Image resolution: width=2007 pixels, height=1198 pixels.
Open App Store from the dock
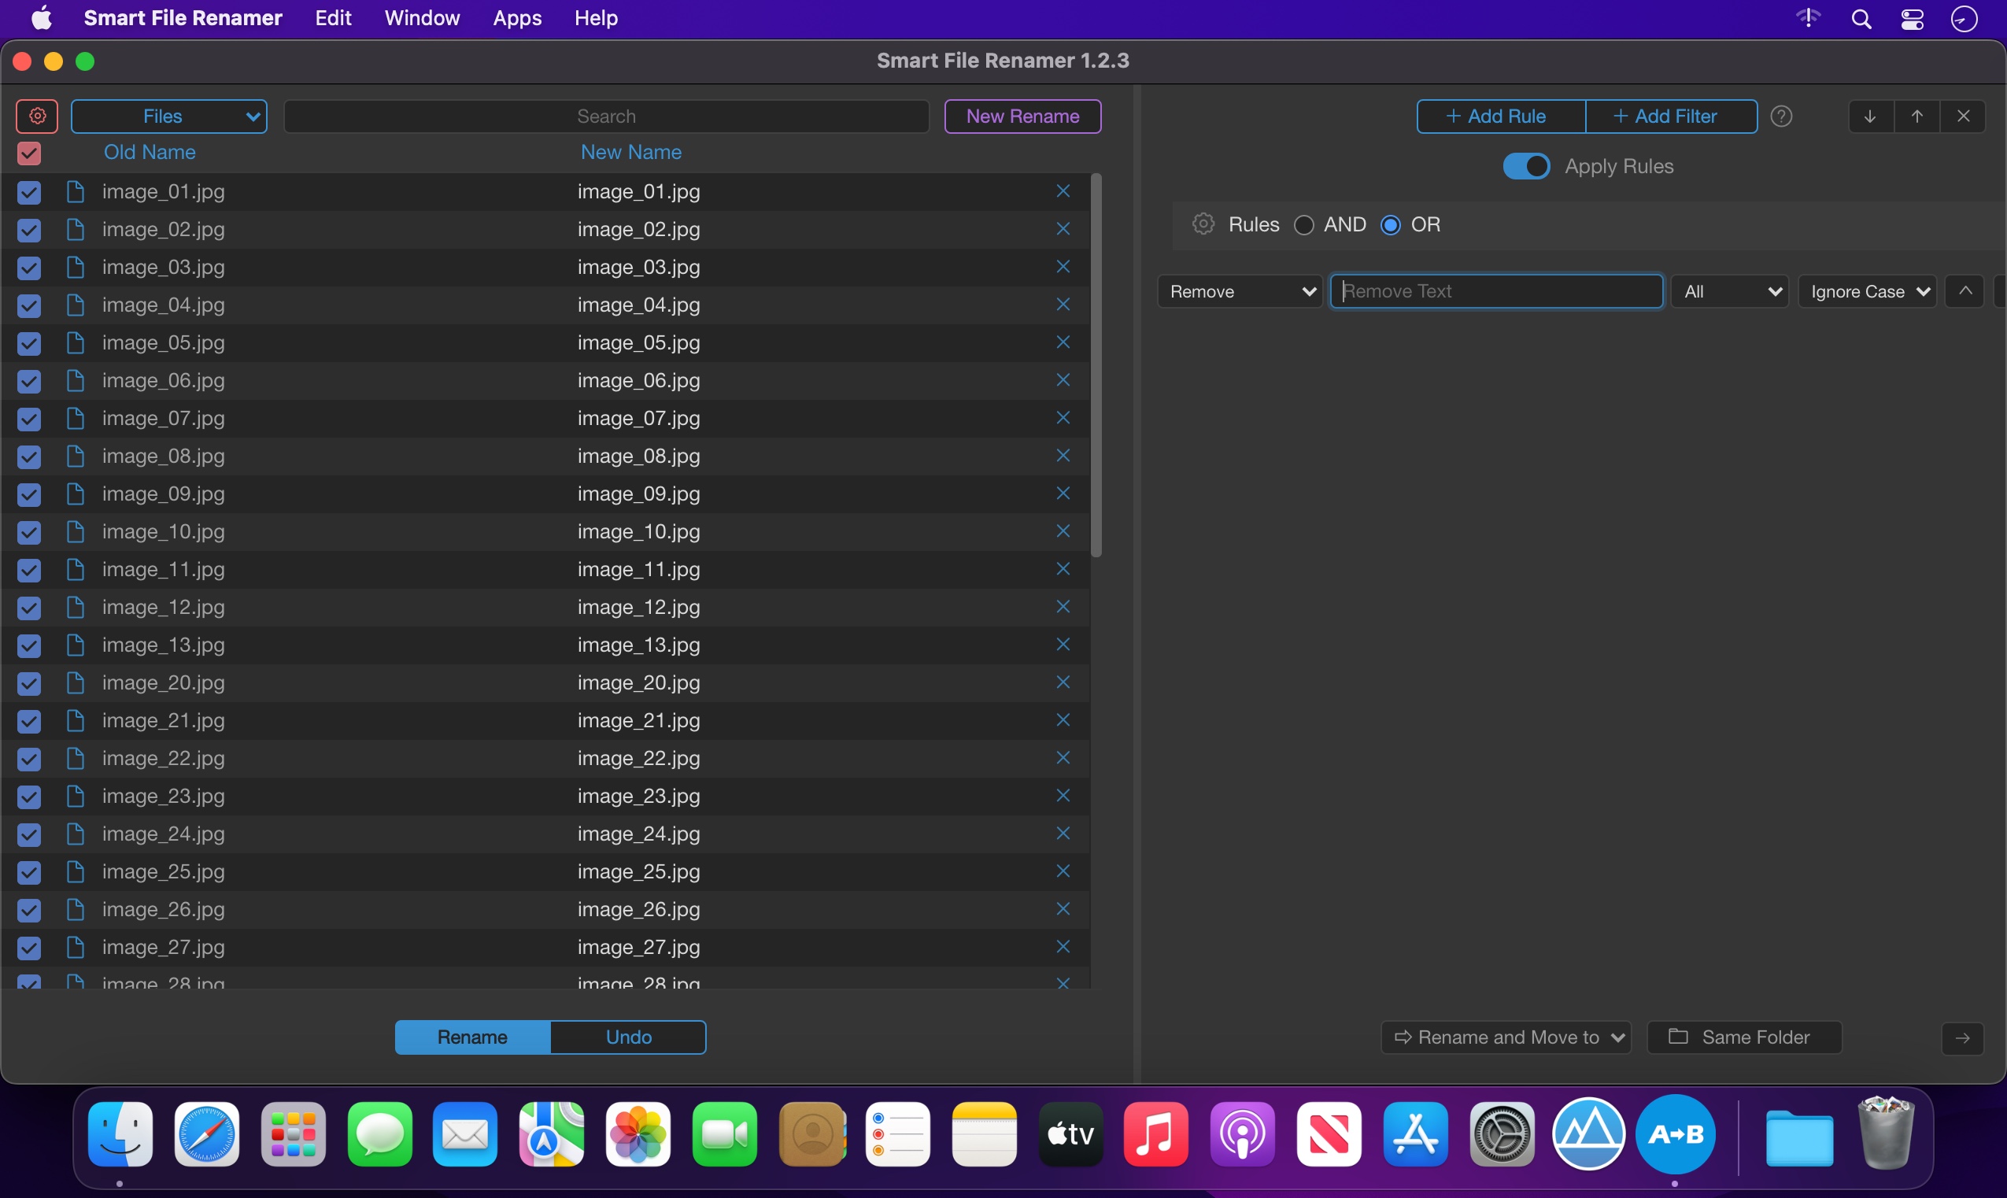point(1414,1134)
